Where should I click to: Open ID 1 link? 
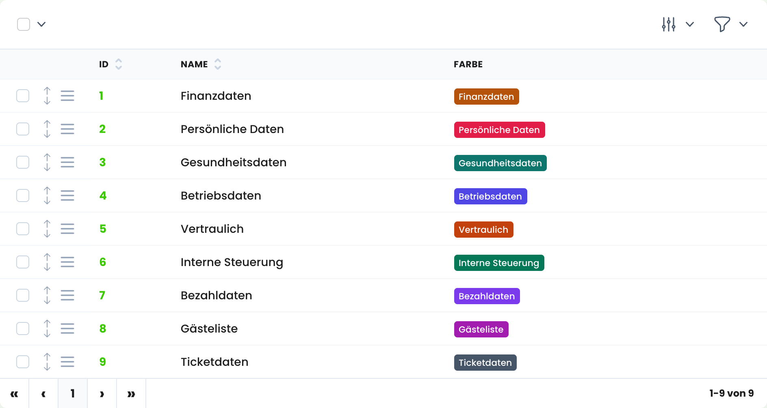click(x=102, y=96)
